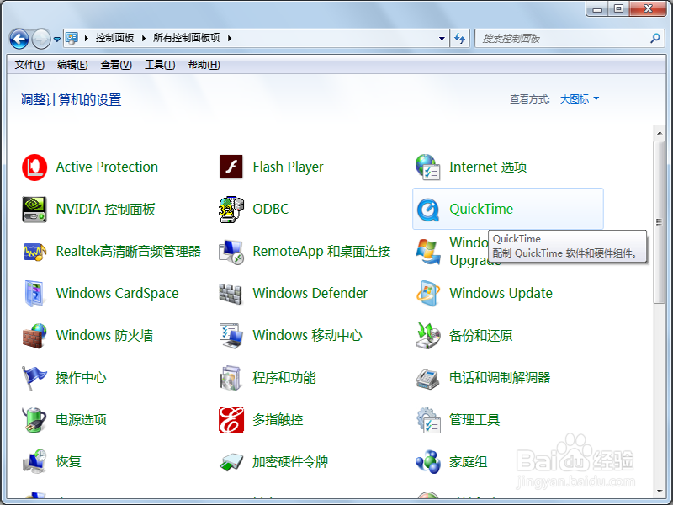Click the 恢复 recovery icon
673x505 pixels.
[34, 461]
